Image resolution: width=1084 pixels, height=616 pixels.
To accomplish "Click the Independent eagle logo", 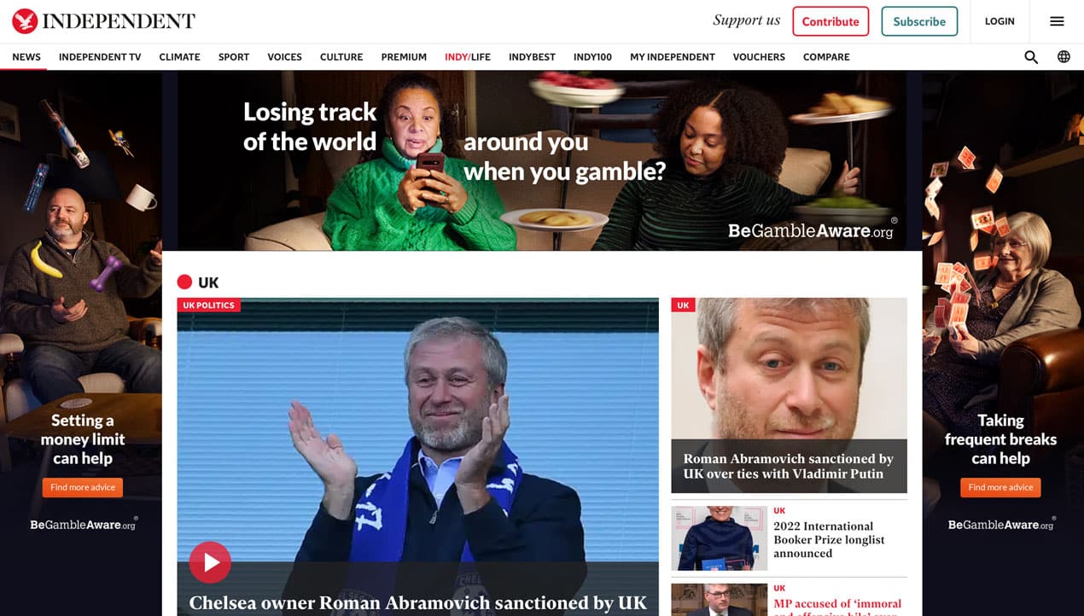I will pyautogui.click(x=25, y=20).
